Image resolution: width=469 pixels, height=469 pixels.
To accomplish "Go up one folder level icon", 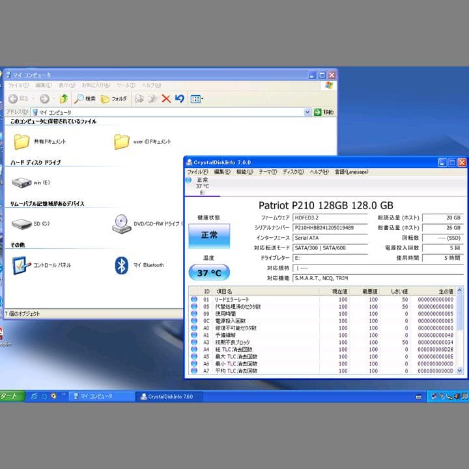I will pos(64,99).
